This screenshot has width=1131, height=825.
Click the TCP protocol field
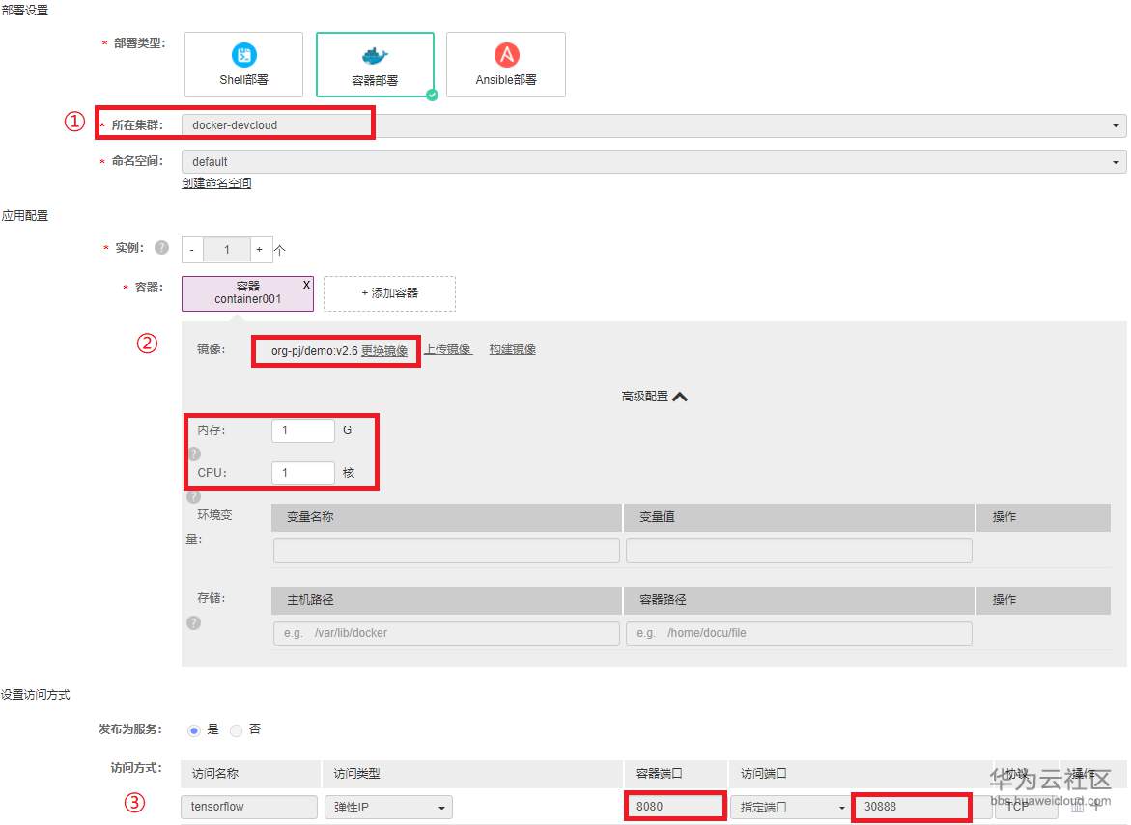(x=1026, y=807)
